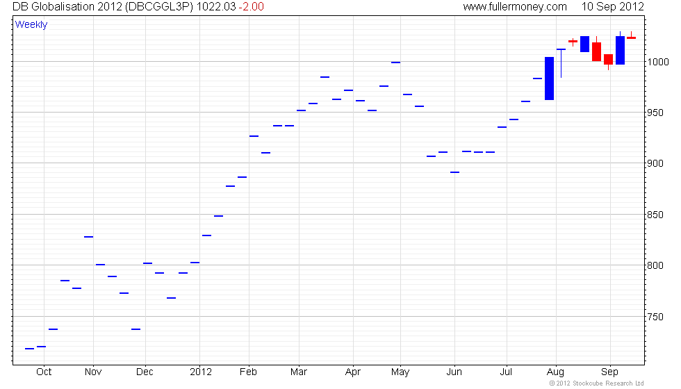Click the Oct x-axis label

pos(44,372)
